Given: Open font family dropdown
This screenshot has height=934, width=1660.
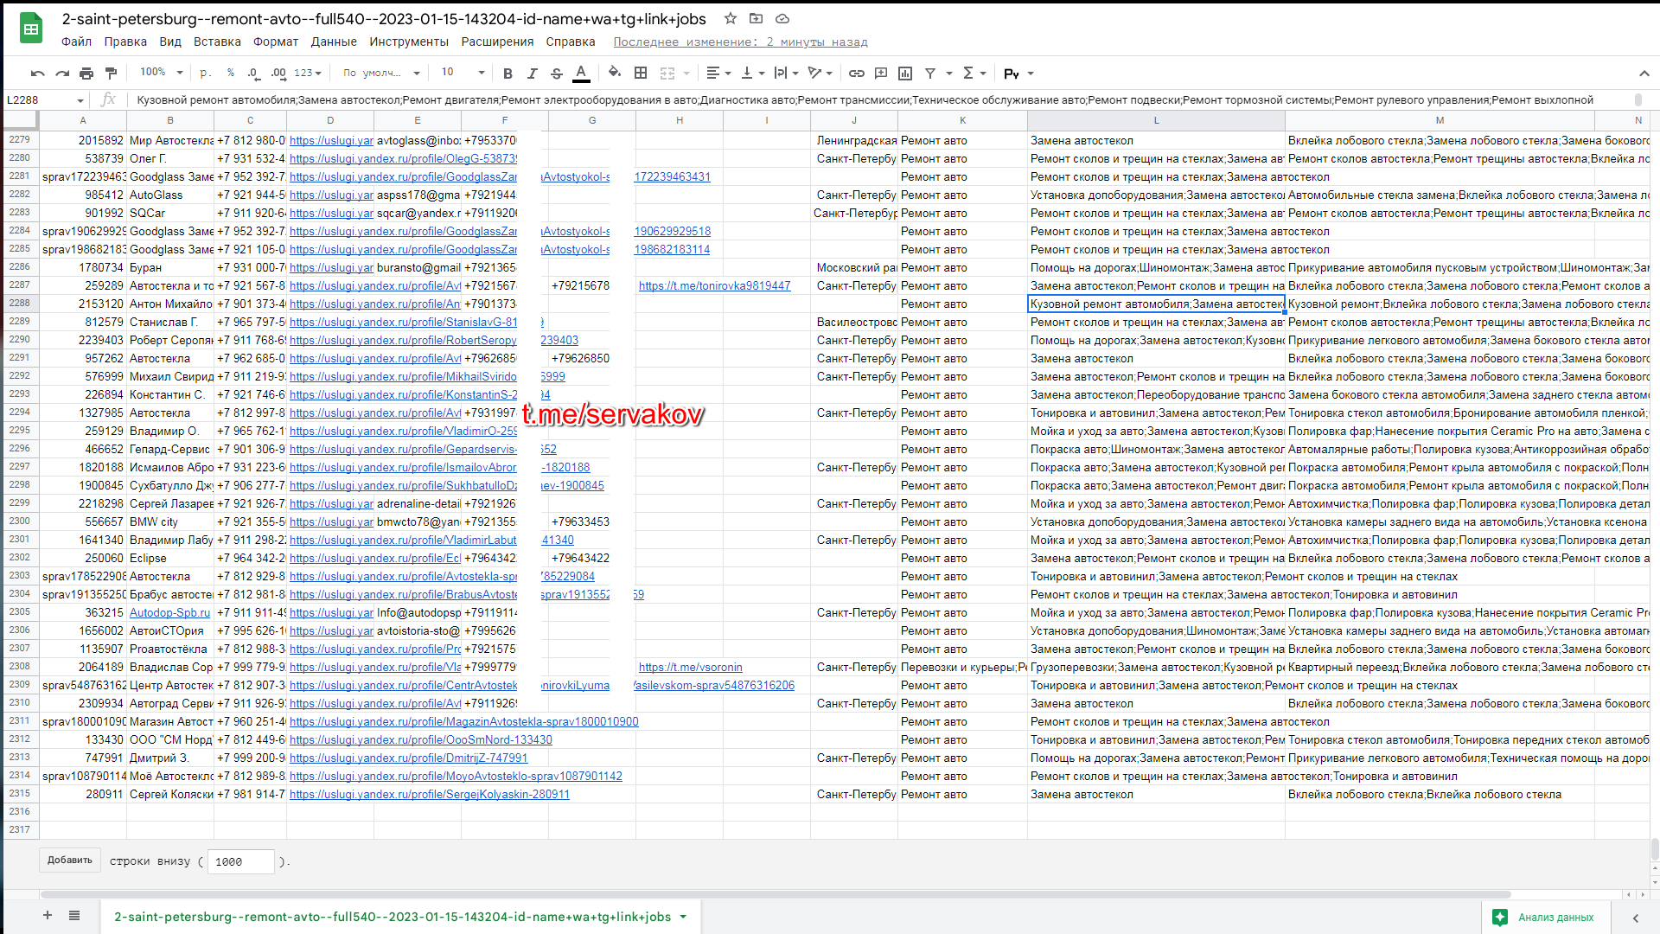Looking at the screenshot, I should (x=381, y=74).
